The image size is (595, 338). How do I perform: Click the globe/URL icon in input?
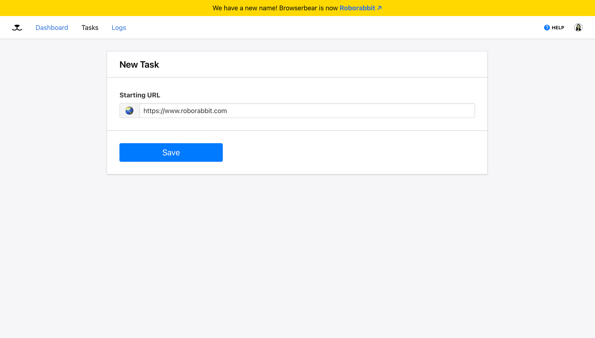[x=129, y=110]
